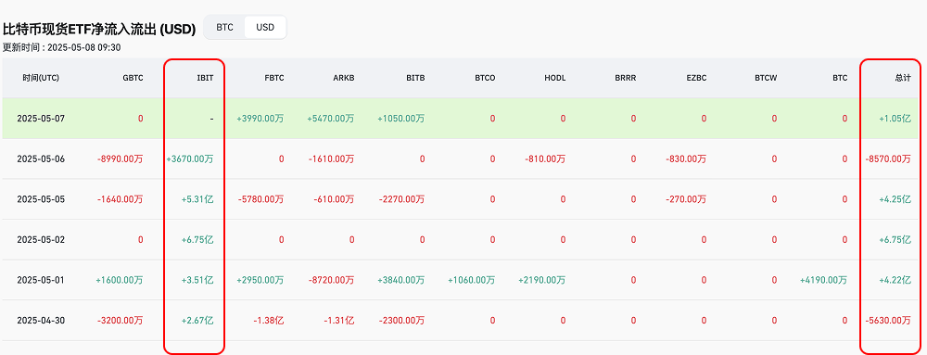Click the -8720.00万 ARKB value

tap(331, 281)
